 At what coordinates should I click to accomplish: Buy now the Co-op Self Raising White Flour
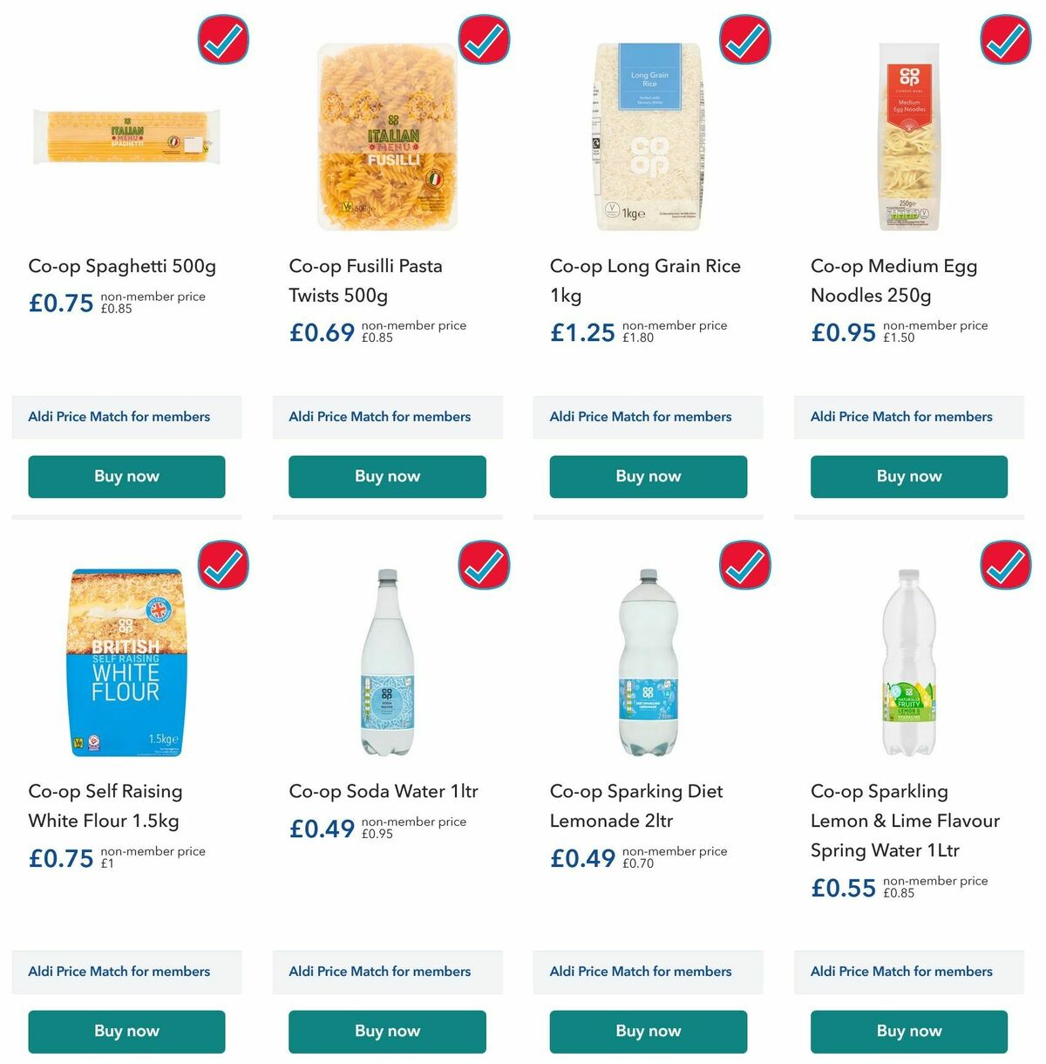[126, 1032]
